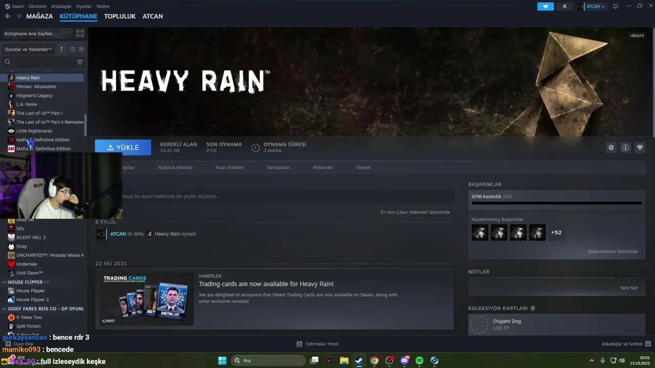Open game settings gear icon
This screenshot has height=368, width=655.
coord(611,147)
